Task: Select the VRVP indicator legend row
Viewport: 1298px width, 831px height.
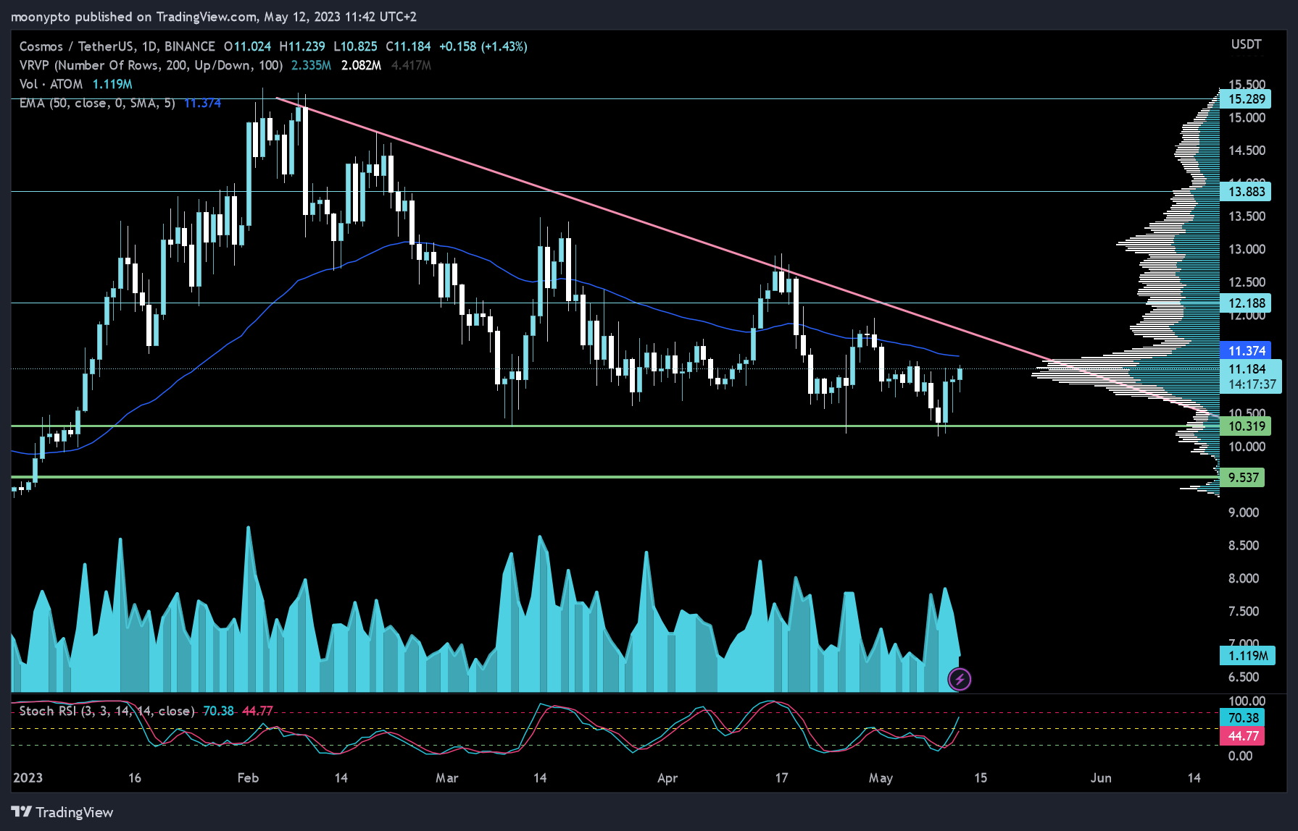Action: coord(225,65)
